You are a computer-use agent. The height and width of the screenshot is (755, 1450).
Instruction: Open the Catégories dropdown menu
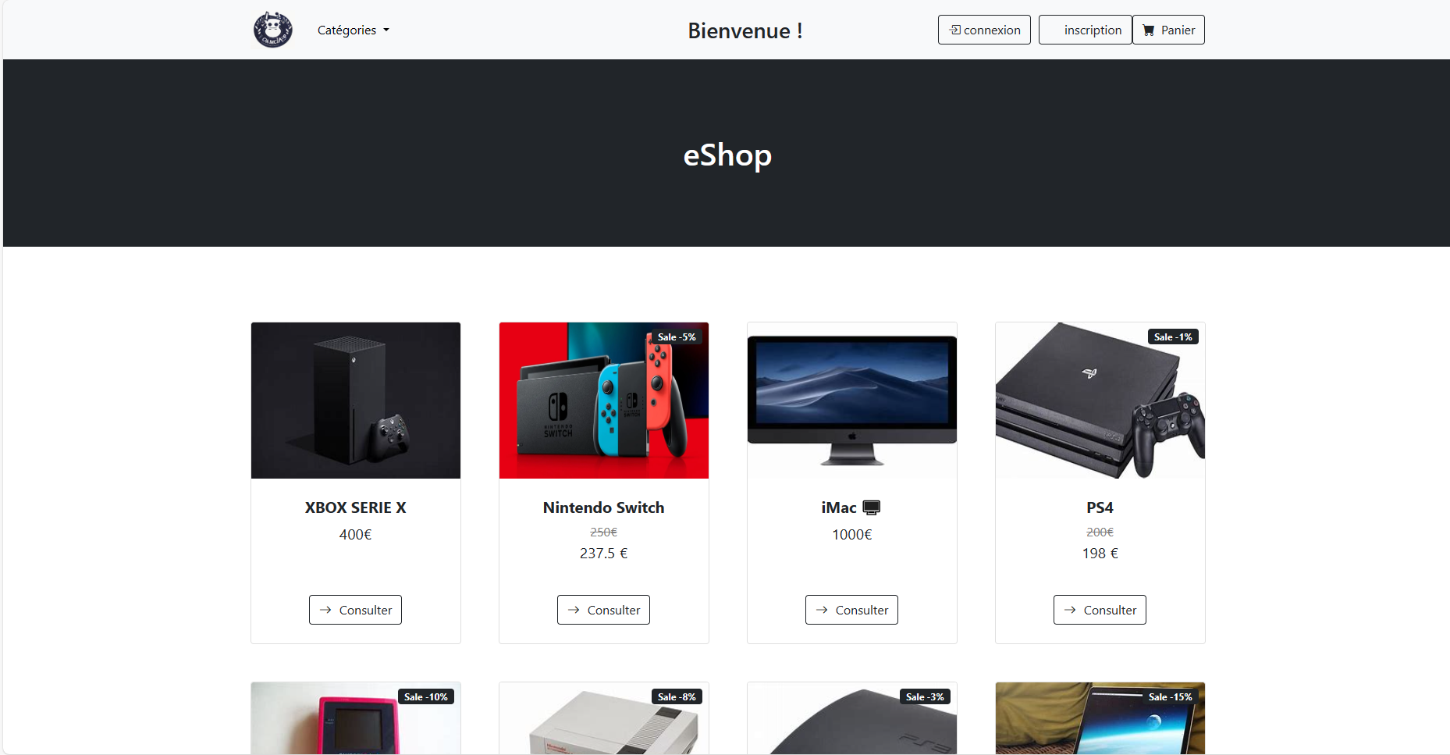point(353,30)
